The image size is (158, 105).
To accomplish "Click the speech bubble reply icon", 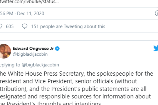I will click(x=24, y=26).
